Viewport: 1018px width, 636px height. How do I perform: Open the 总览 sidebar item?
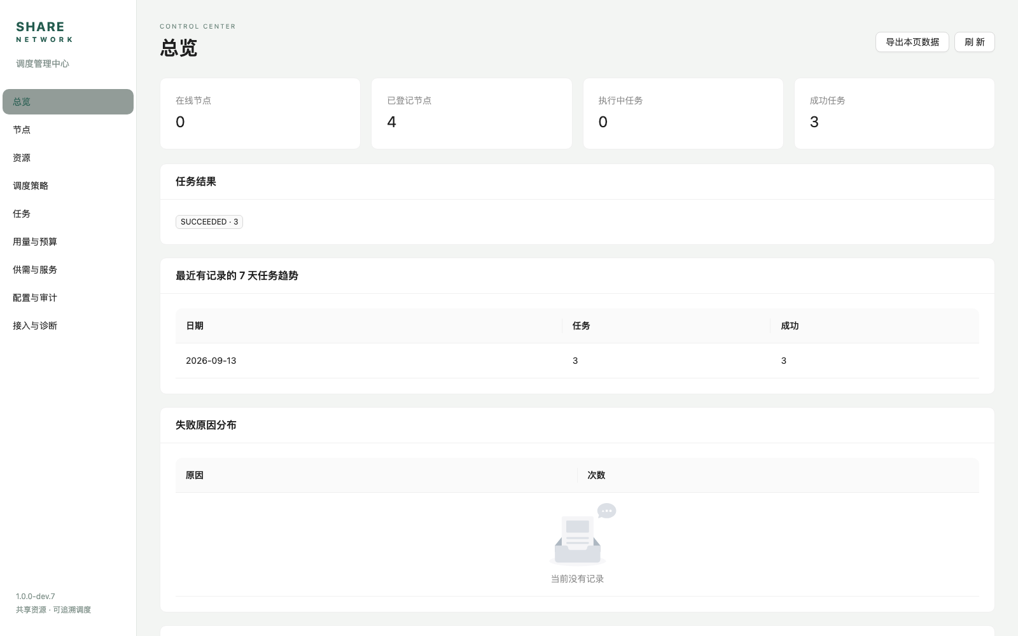68,102
